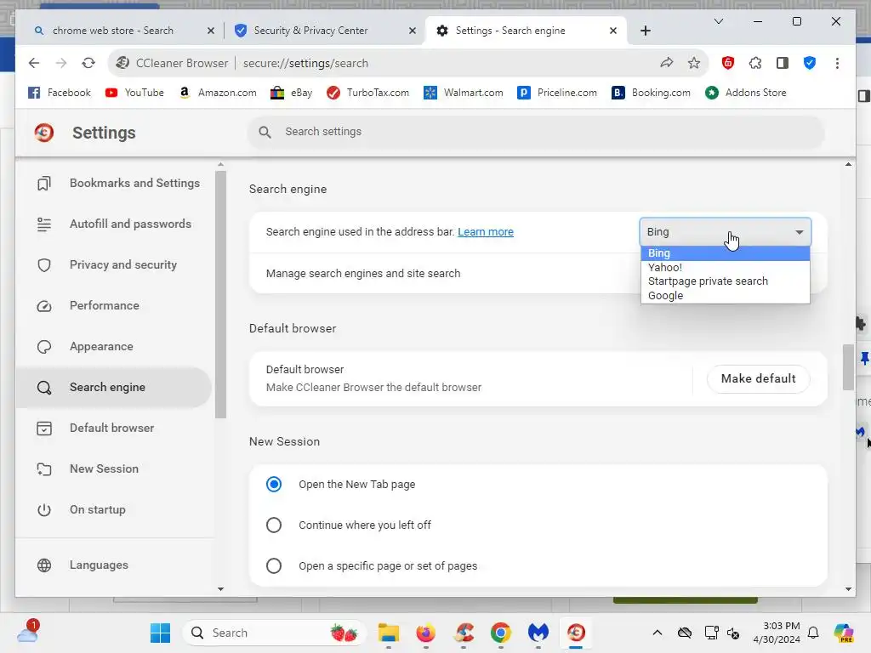
Task: Open the Addons Store bookmark
Action: (746, 93)
